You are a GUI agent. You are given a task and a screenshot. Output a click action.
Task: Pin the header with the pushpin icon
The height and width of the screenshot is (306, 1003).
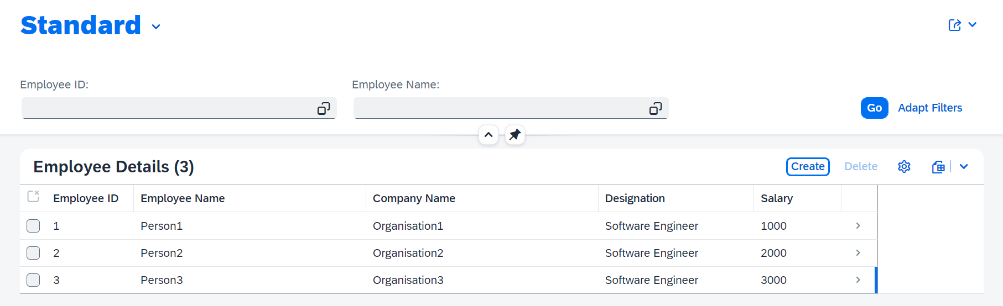click(x=515, y=135)
